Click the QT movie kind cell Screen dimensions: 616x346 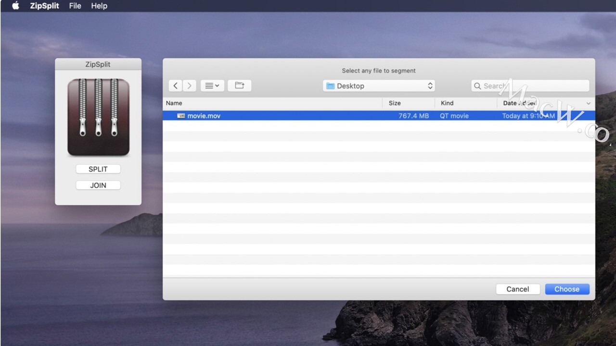(454, 116)
